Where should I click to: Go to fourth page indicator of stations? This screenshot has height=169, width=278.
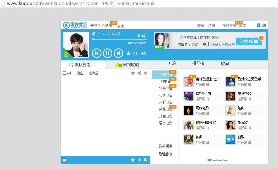(x=225, y=160)
